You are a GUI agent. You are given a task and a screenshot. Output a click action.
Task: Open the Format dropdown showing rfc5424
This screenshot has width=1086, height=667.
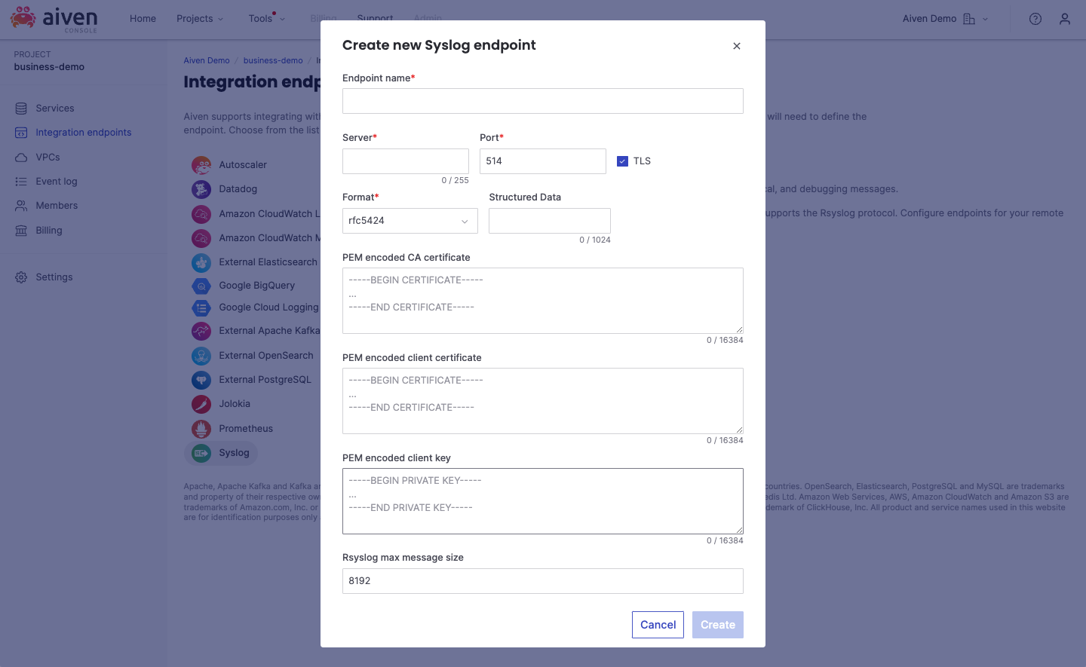click(x=410, y=220)
